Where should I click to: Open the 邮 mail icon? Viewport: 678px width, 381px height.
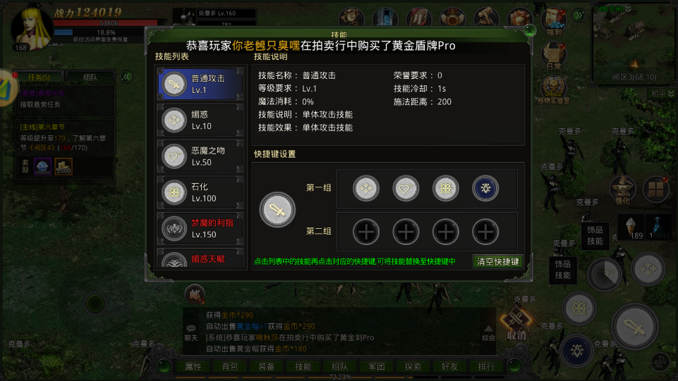click(x=194, y=294)
